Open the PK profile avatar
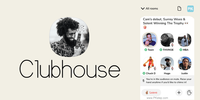The width and height of the screenshot is (200, 100). (x=190, y=9)
